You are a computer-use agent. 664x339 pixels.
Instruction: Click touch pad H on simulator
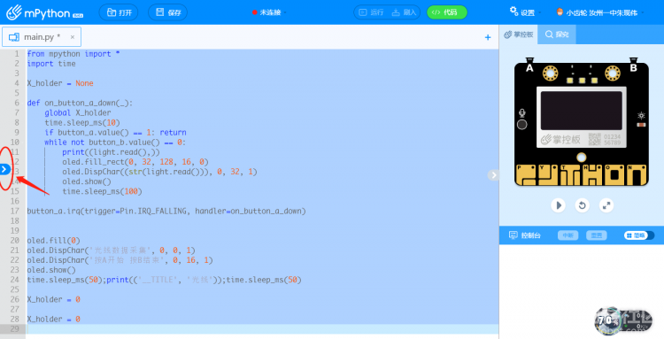[x=592, y=174]
